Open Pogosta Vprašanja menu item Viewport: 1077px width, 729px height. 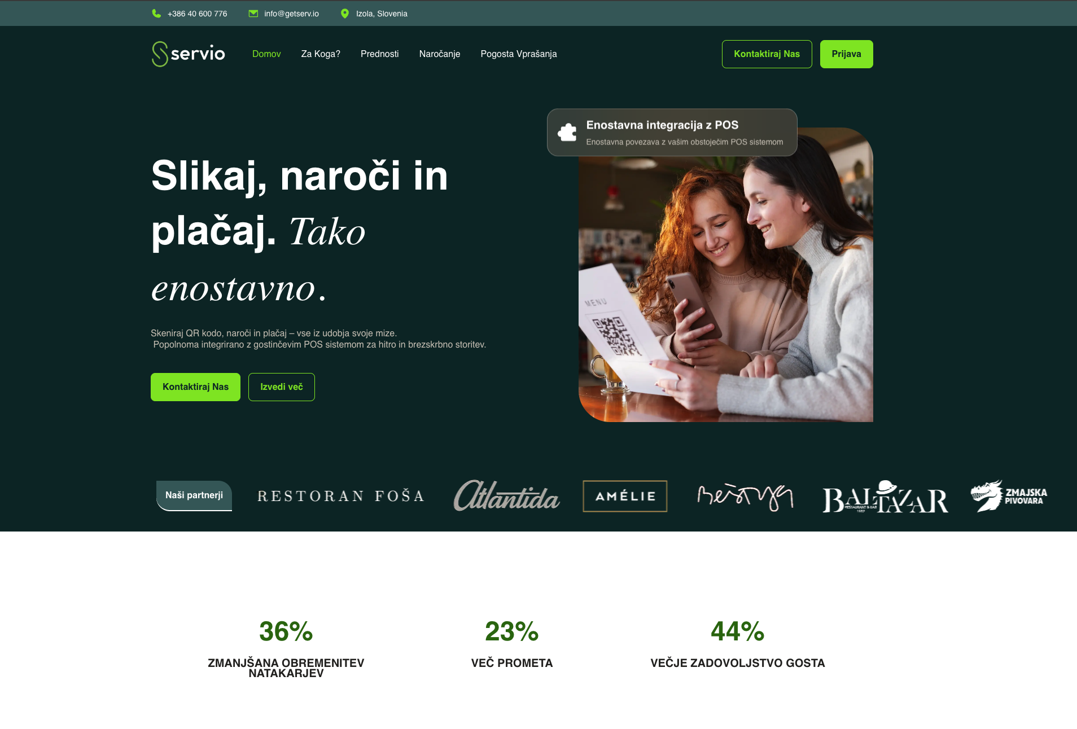pyautogui.click(x=518, y=54)
